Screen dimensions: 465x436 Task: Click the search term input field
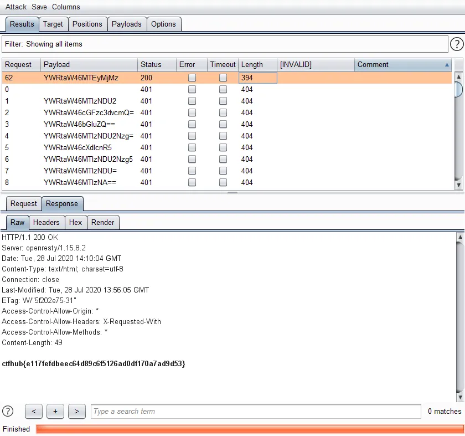pyautogui.click(x=256, y=412)
